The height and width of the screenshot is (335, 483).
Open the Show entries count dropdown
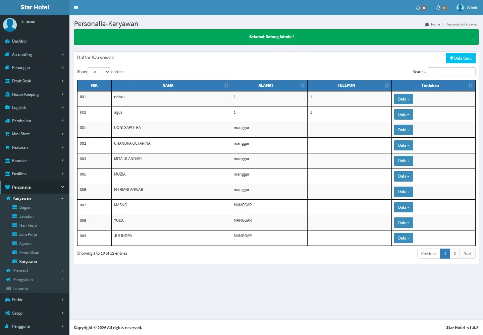pos(99,72)
